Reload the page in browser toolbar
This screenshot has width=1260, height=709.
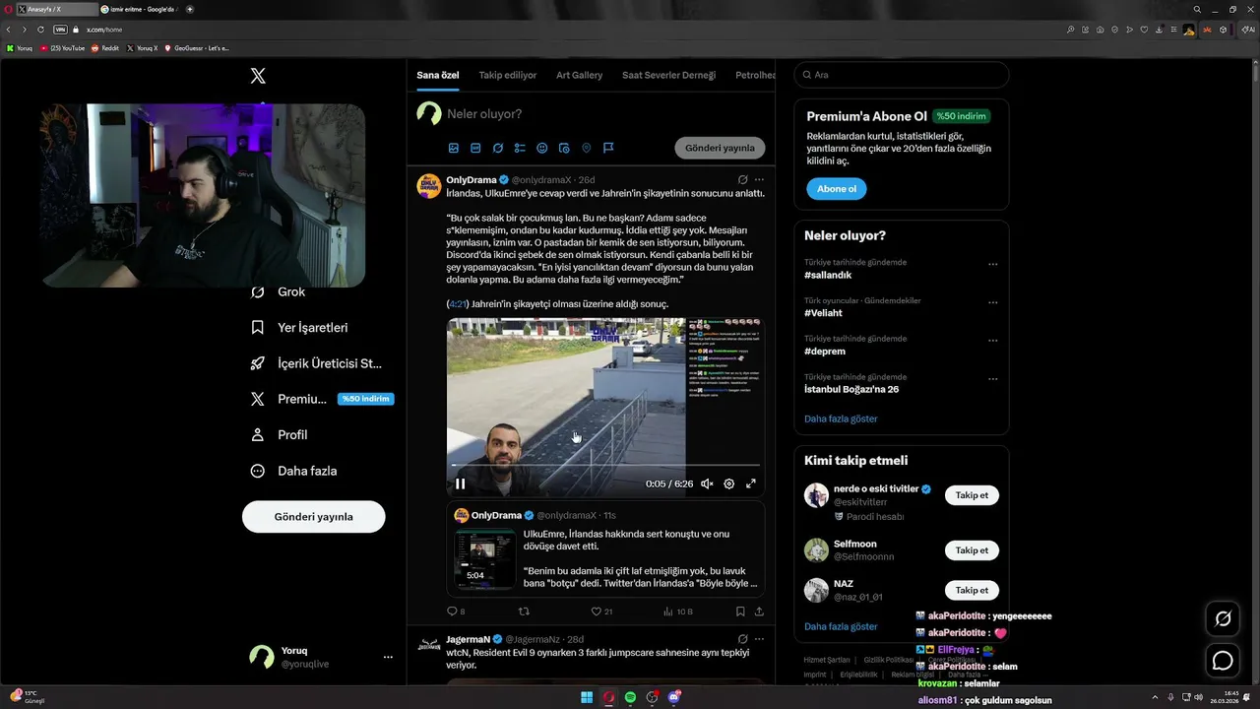[x=39, y=30]
